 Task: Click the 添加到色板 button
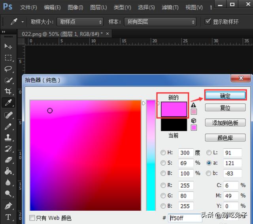[225, 123]
